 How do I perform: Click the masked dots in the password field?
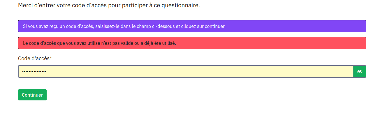tap(34, 72)
